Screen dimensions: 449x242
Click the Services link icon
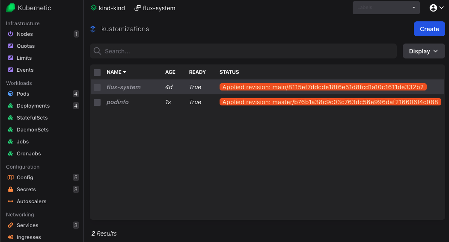click(11, 225)
